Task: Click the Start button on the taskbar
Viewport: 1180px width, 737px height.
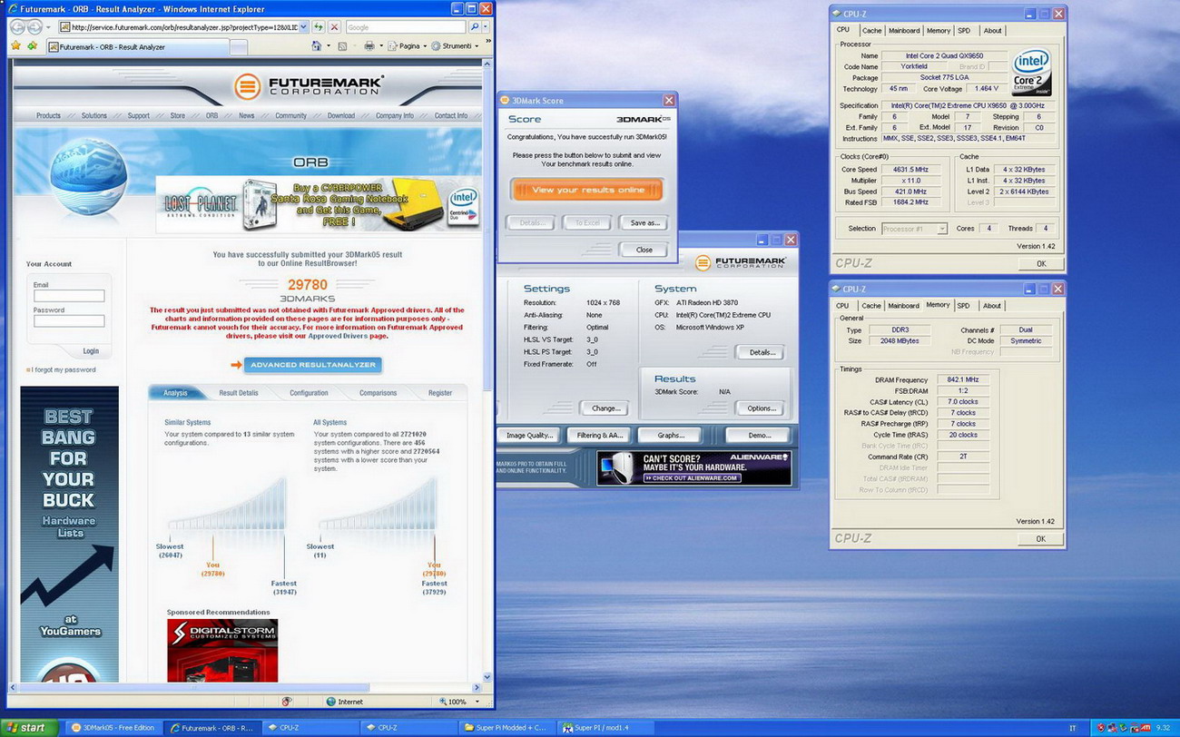Action: pos(29,728)
